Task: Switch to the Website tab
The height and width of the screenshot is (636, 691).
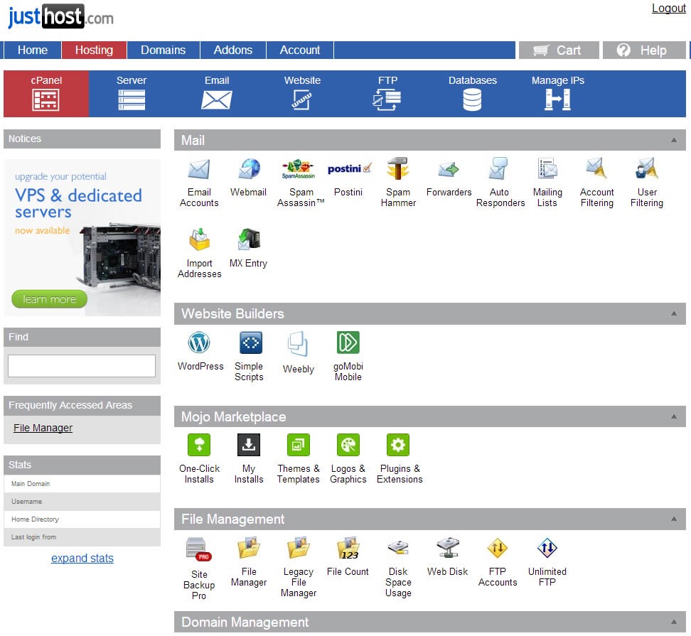Action: pyautogui.click(x=302, y=93)
